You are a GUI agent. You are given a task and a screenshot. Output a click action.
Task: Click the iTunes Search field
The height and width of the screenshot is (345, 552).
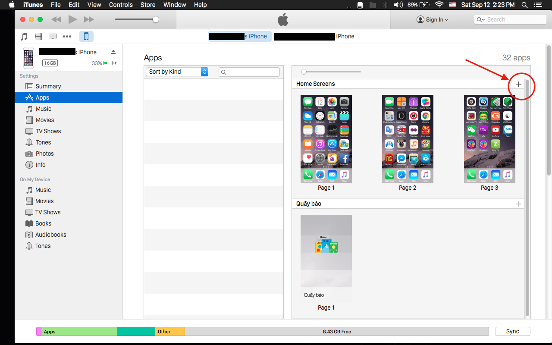tap(510, 19)
